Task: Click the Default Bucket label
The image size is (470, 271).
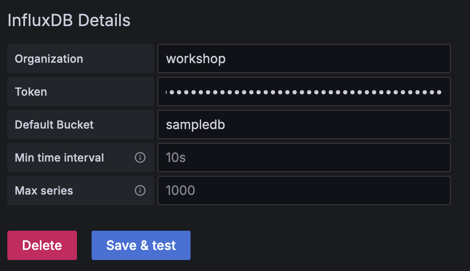Action: tap(54, 125)
